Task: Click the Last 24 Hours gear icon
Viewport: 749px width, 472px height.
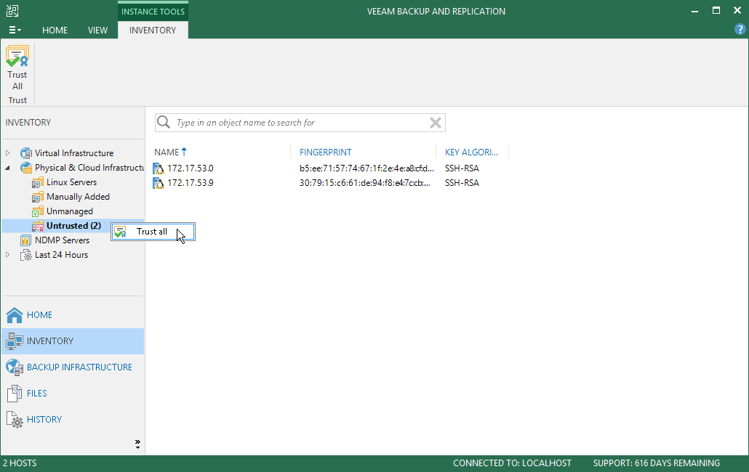Action: coord(25,255)
